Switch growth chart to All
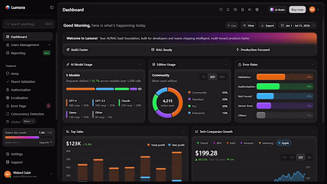Screen dimensions: 327x184 click(x=309, y=157)
